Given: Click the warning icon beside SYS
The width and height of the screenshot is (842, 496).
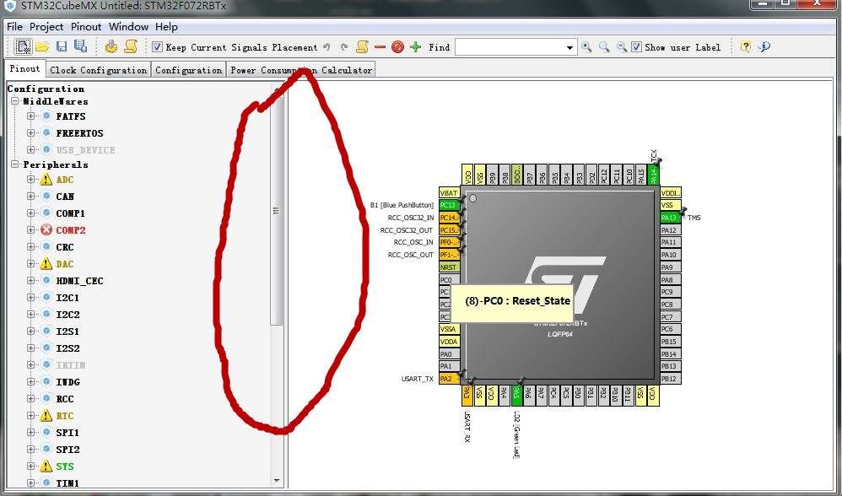Looking at the screenshot, I should pos(46,466).
